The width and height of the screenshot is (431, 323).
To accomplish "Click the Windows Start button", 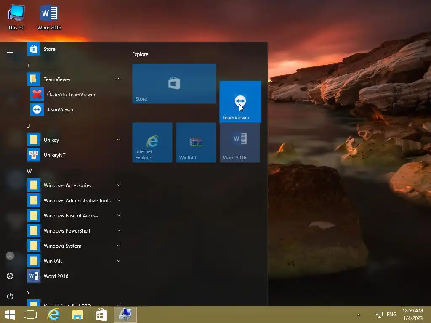I will pos(10,315).
